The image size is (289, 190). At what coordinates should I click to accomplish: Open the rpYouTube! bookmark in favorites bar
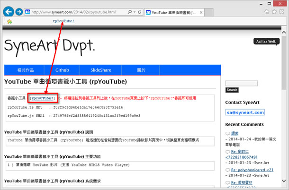[x=63, y=21]
